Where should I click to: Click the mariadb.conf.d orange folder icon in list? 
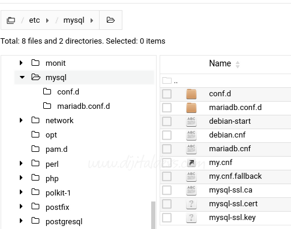(191, 108)
